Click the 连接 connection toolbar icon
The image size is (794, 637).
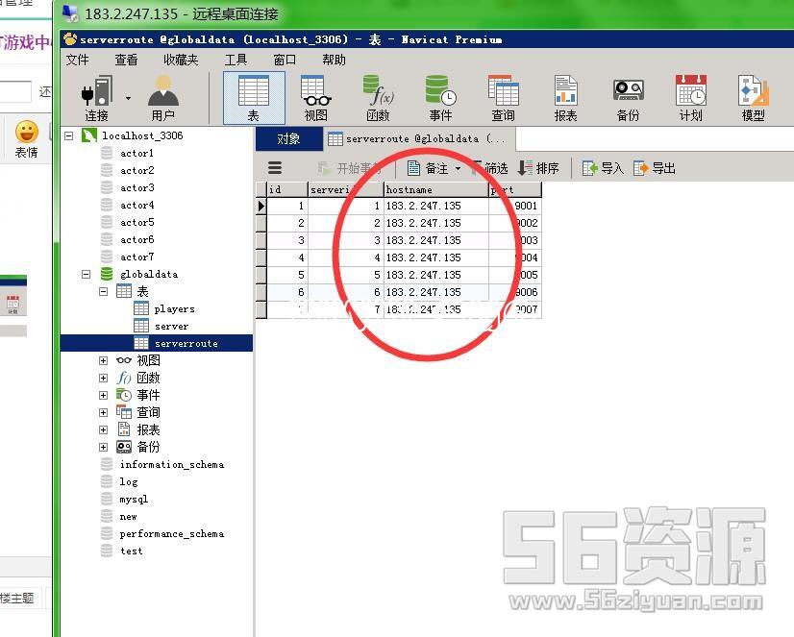[x=97, y=98]
